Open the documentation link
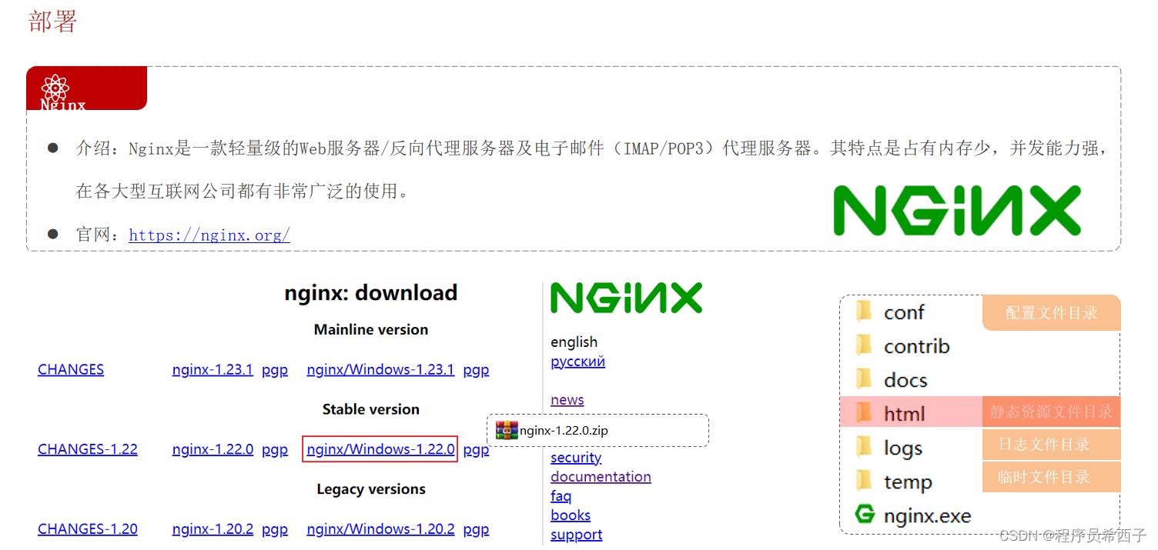1158x550 pixels. (601, 477)
